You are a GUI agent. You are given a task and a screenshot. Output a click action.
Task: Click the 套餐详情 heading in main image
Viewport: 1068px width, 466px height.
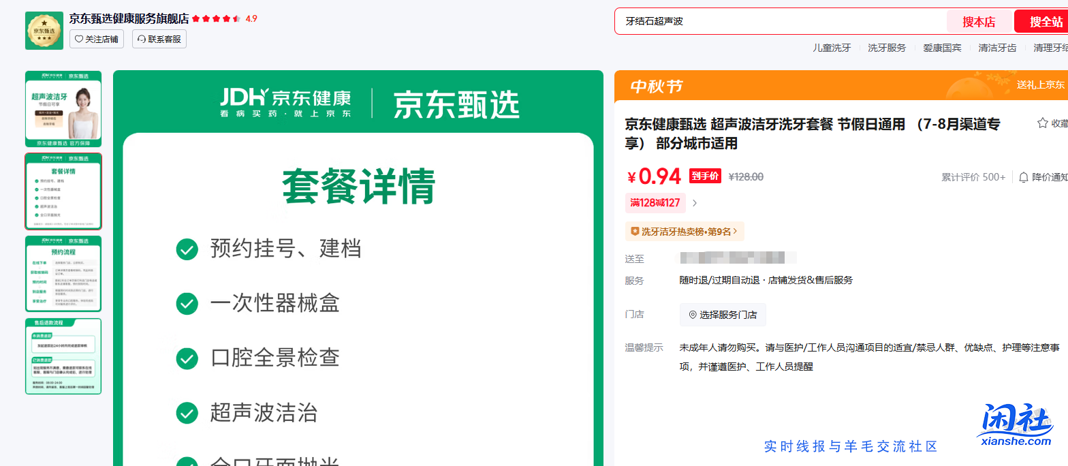359,186
